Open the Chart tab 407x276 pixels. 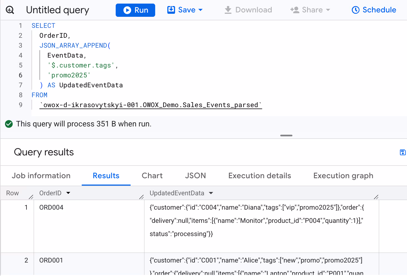point(152,176)
